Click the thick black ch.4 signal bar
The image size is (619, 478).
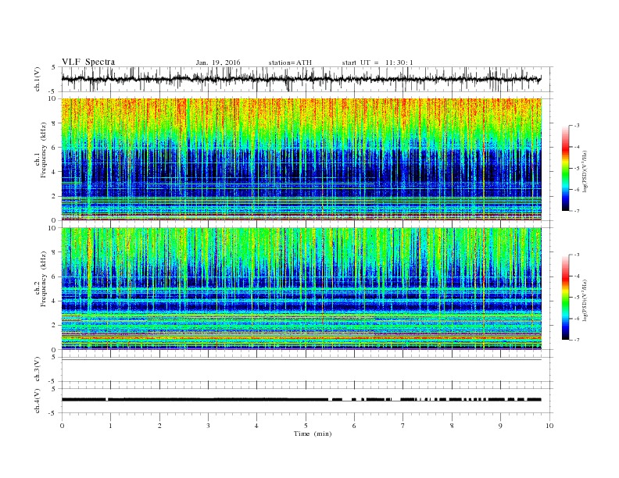click(301, 400)
